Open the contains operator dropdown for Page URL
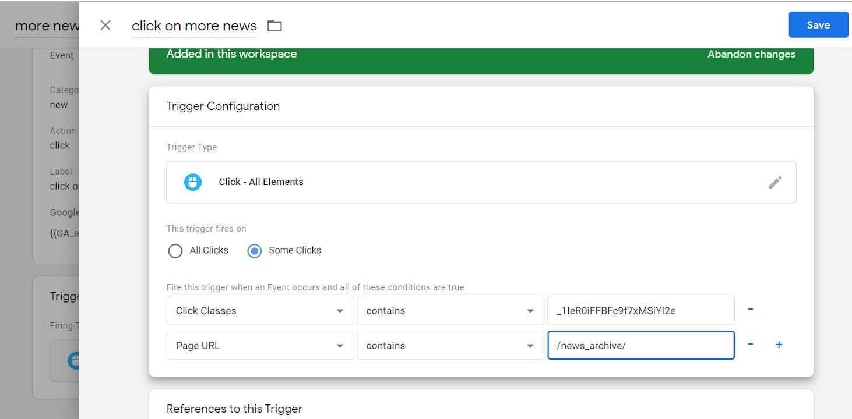Screen dimensions: 852x419 tap(450, 345)
